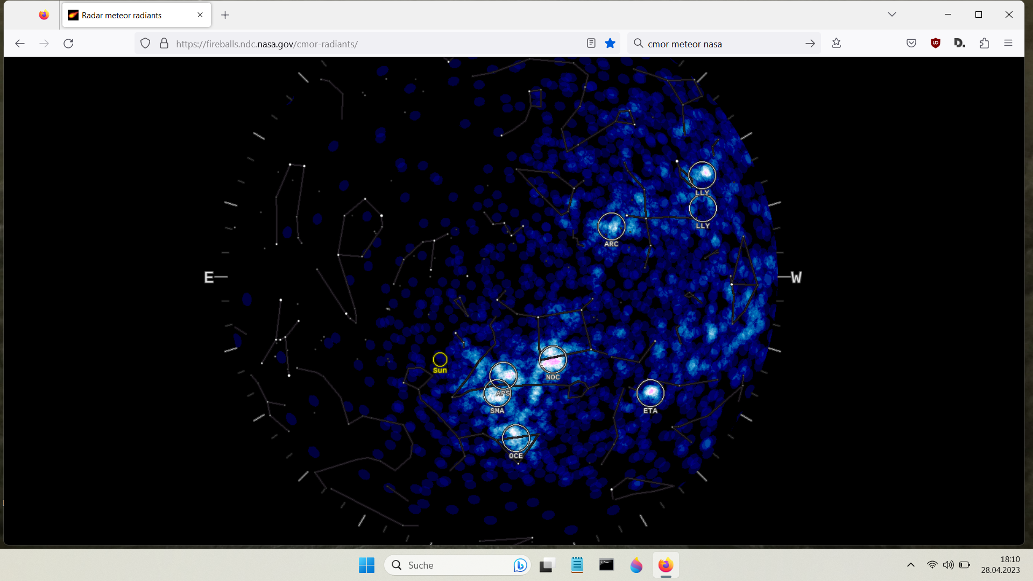1033x581 pixels.
Task: Open the Windows Start menu
Action: (x=366, y=565)
